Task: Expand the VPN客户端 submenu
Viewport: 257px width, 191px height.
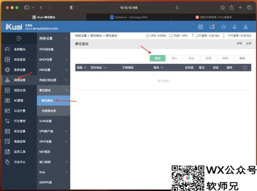Action: coord(66,131)
